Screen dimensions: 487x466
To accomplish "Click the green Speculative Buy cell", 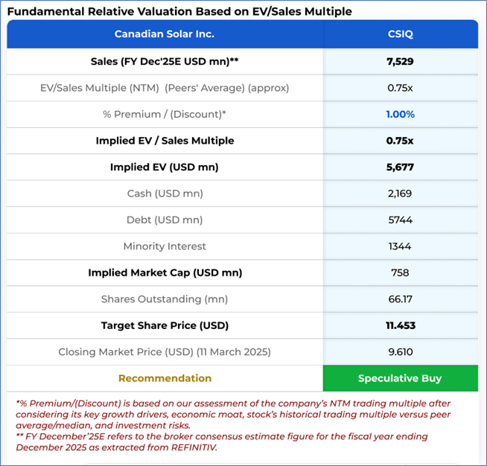I will 400,378.
